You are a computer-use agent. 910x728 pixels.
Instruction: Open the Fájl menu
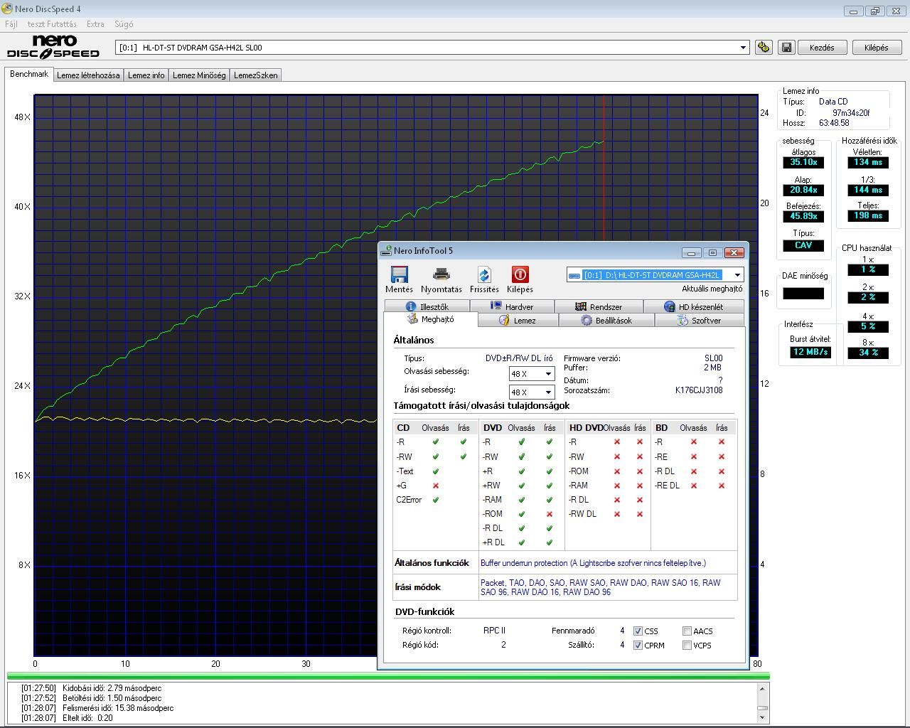coord(11,24)
